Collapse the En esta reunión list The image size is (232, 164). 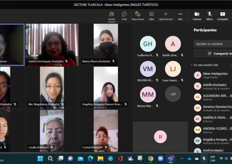[x=192, y=65]
